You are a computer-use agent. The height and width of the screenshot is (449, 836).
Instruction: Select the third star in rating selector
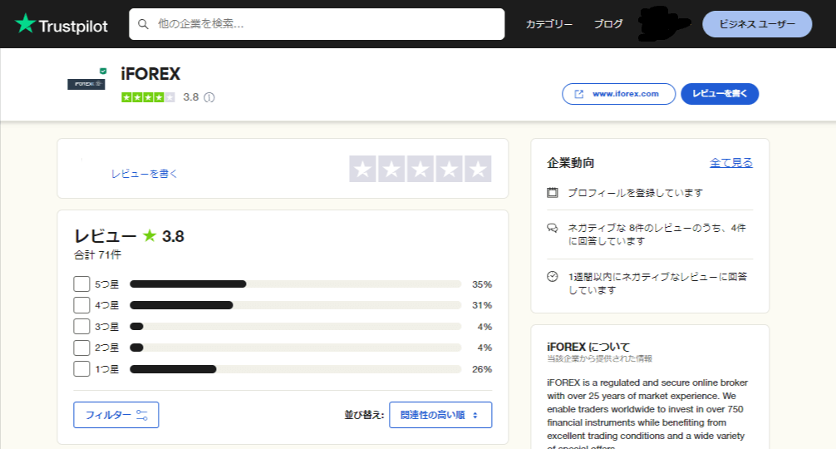420,170
